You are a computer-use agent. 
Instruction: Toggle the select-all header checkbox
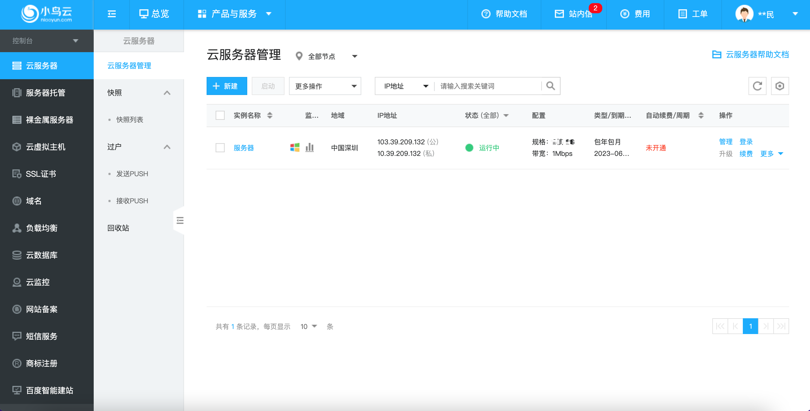(220, 115)
